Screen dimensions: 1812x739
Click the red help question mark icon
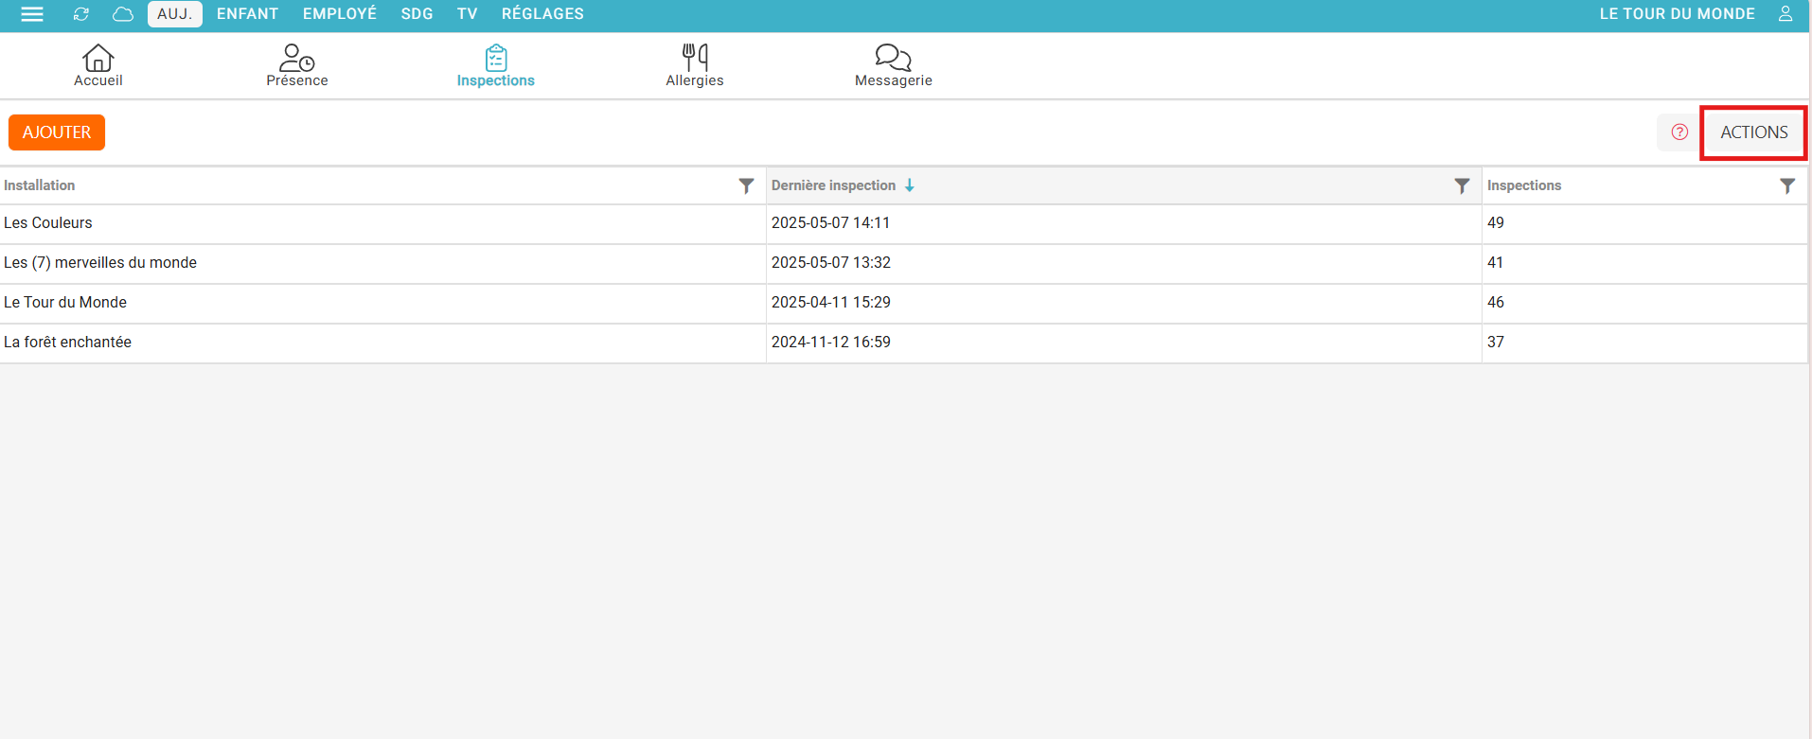[1679, 132]
